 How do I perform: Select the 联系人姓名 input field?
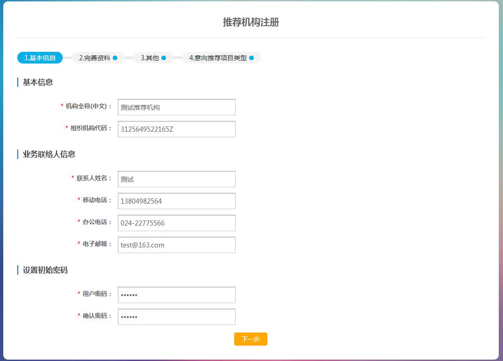point(176,179)
